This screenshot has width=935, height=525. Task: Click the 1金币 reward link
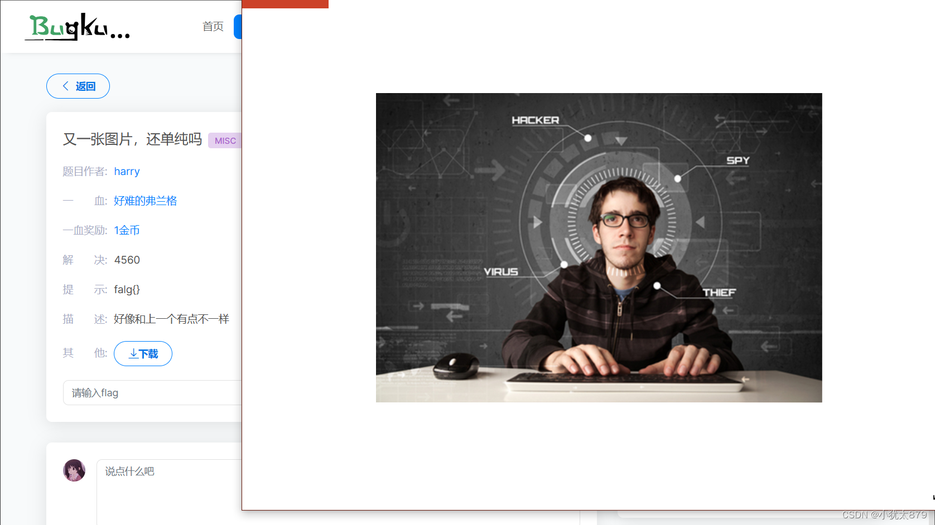127,230
